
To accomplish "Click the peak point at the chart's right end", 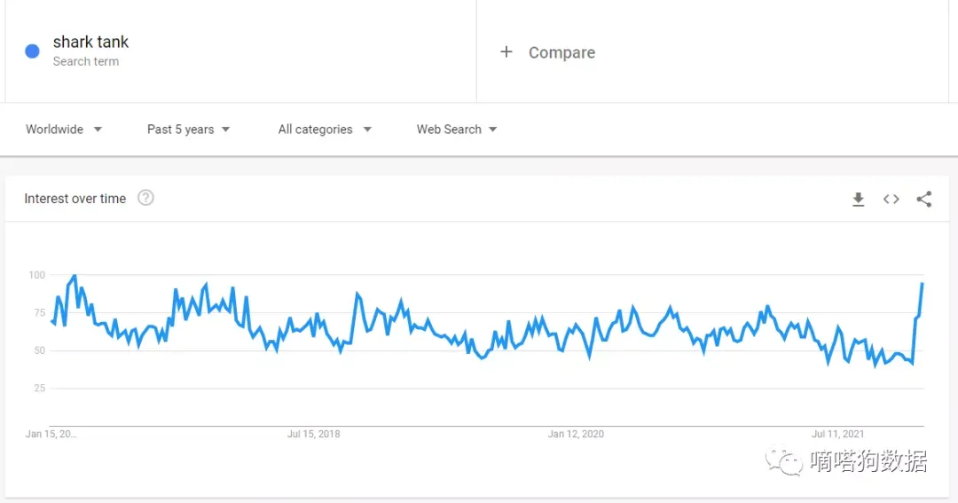I will click(922, 284).
